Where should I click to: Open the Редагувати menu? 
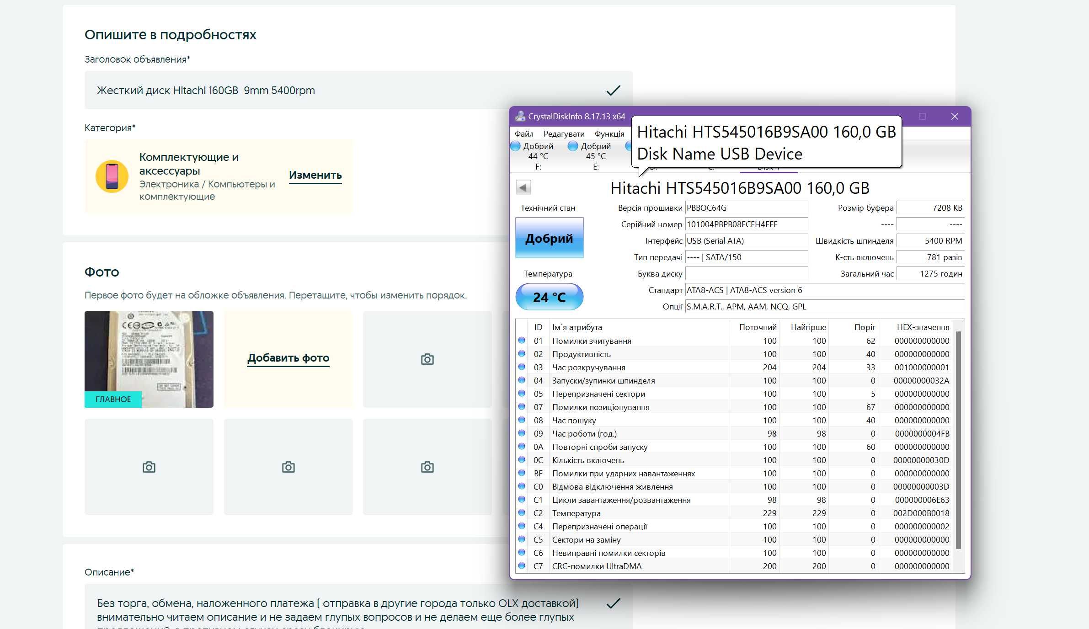pos(564,134)
